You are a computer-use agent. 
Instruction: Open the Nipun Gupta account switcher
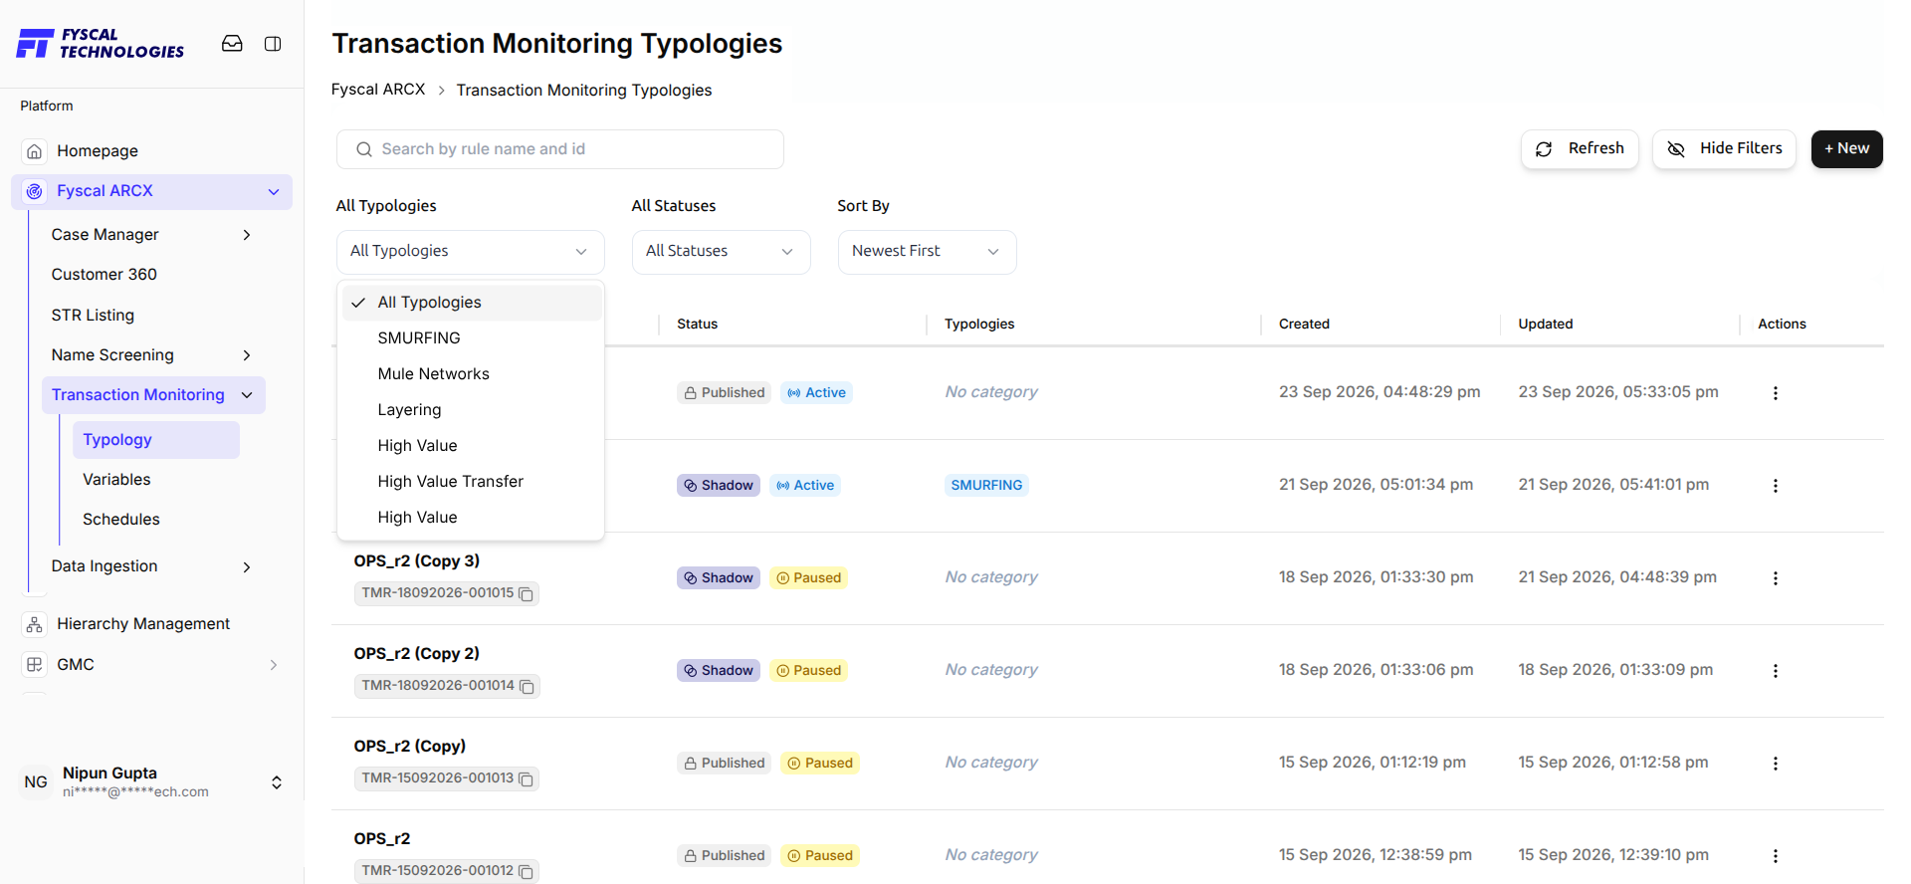[277, 782]
